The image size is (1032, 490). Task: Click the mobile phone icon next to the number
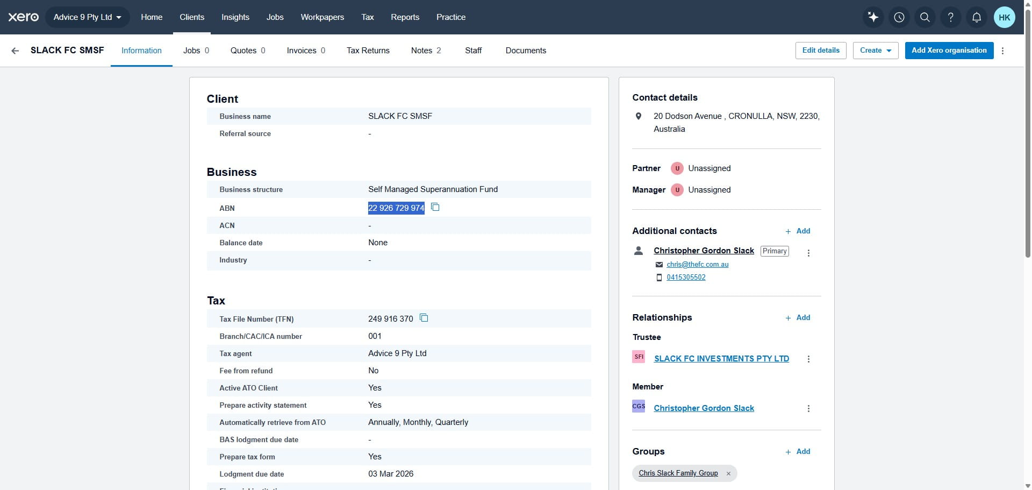click(x=659, y=278)
